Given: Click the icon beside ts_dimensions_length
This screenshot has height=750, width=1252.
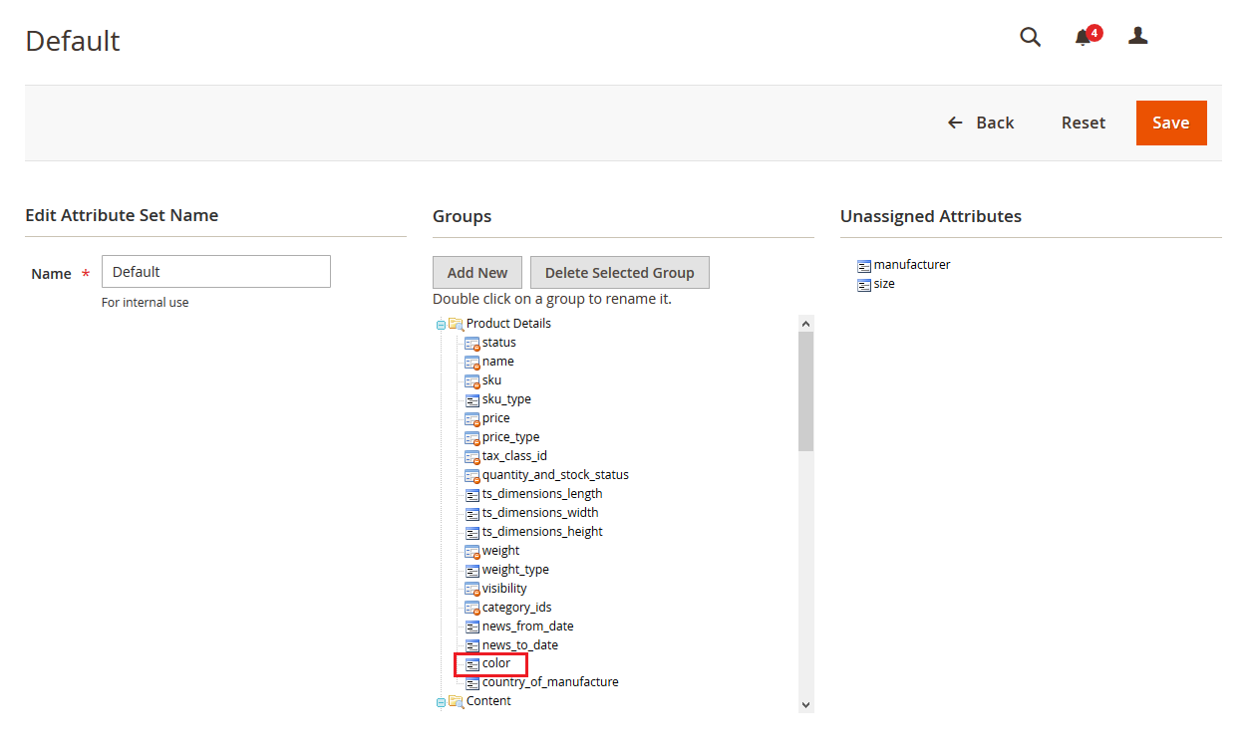Looking at the screenshot, I should click(x=472, y=494).
